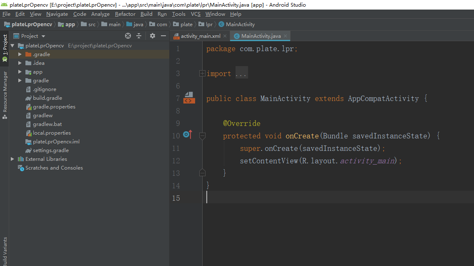Switch to the activity_main.xml tab
Screen dimensions: 474x266
point(199,36)
